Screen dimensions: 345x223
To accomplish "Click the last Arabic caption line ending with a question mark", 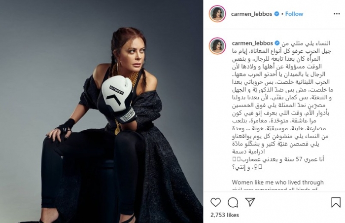I will coord(247,167).
